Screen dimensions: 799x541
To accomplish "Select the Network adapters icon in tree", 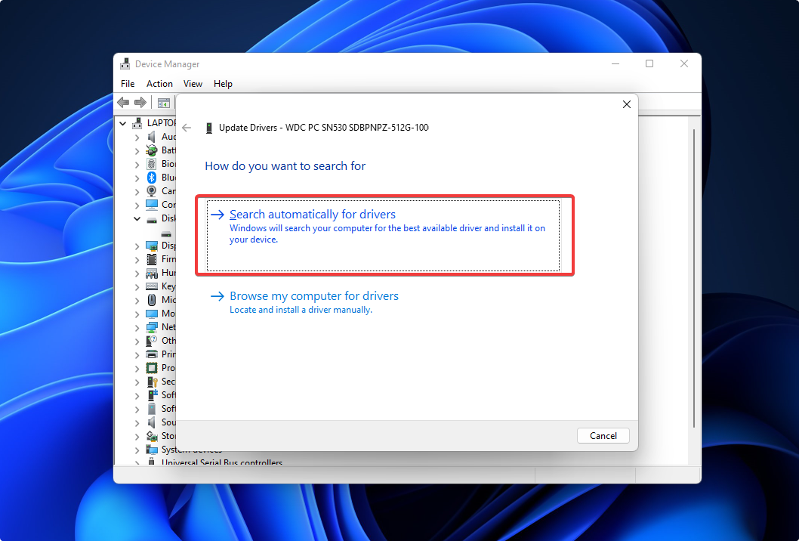I will point(151,327).
